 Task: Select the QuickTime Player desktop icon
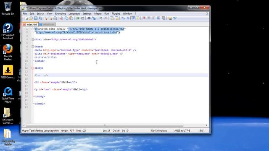(x=8, y=95)
